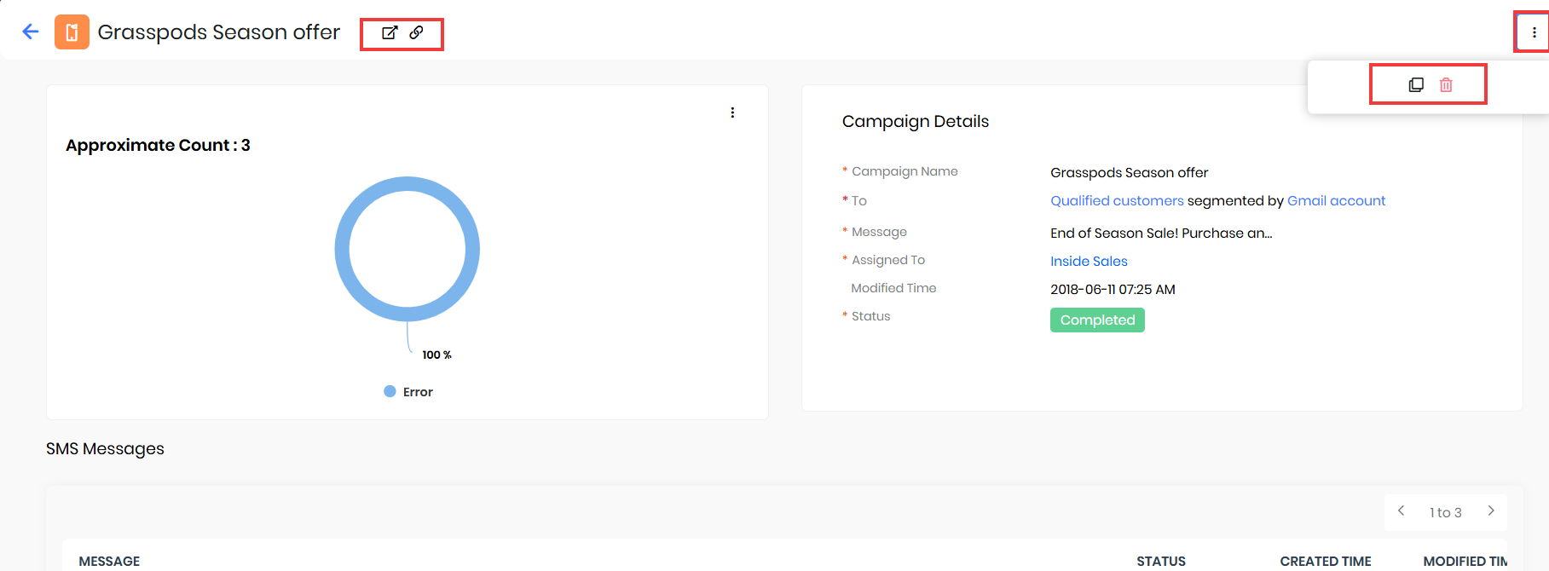Viewport: 1549px width, 571px height.
Task: Open the top-right three-dot more menu
Action: [x=1534, y=32]
